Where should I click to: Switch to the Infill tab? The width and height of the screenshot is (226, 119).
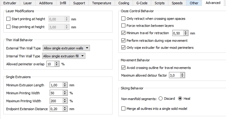(x=63, y=3)
